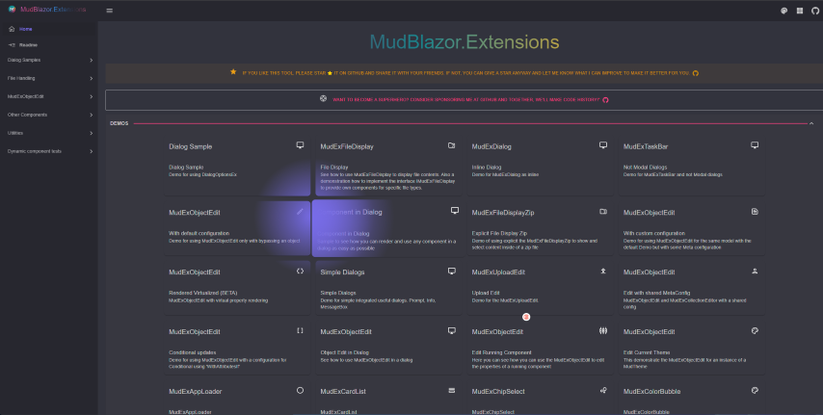Click the MudBlazor.Extensions logo icon
Screen dimensions: 823x415
click(x=11, y=10)
